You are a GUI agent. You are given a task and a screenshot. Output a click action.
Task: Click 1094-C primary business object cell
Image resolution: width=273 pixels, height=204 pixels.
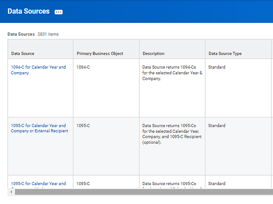(x=83, y=67)
